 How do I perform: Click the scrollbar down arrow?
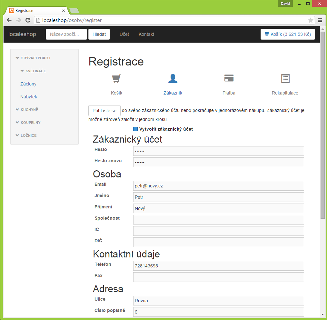(x=322, y=315)
